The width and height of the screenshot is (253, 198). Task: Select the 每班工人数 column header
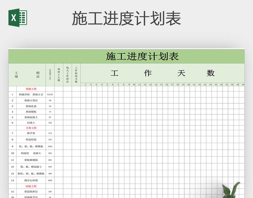(59, 75)
